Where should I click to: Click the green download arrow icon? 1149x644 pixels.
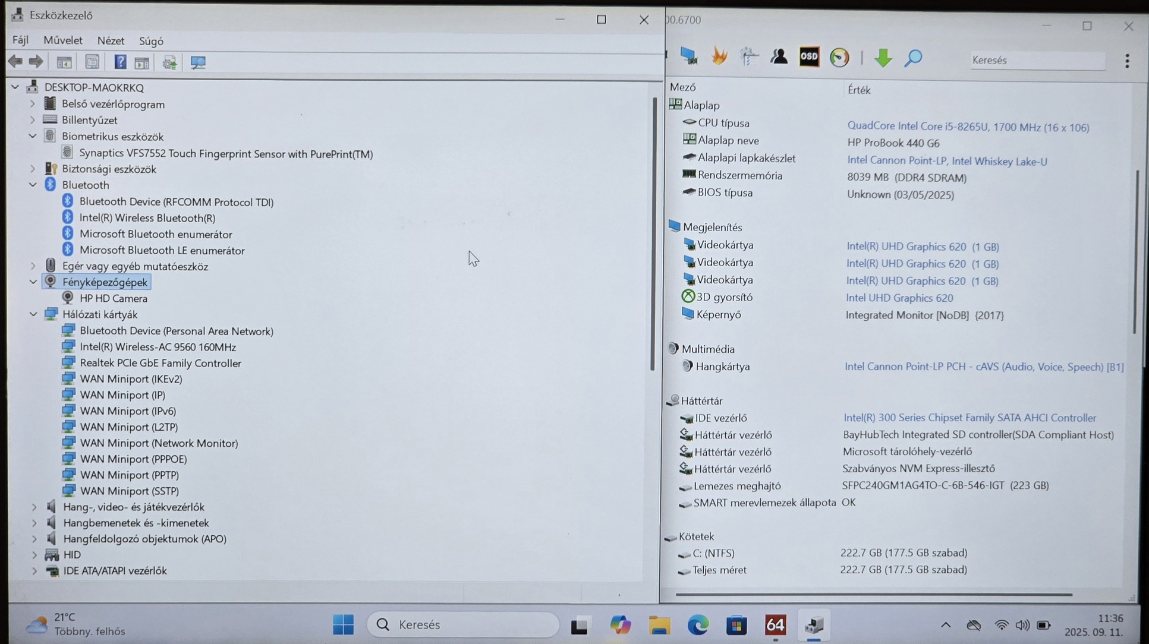883,58
